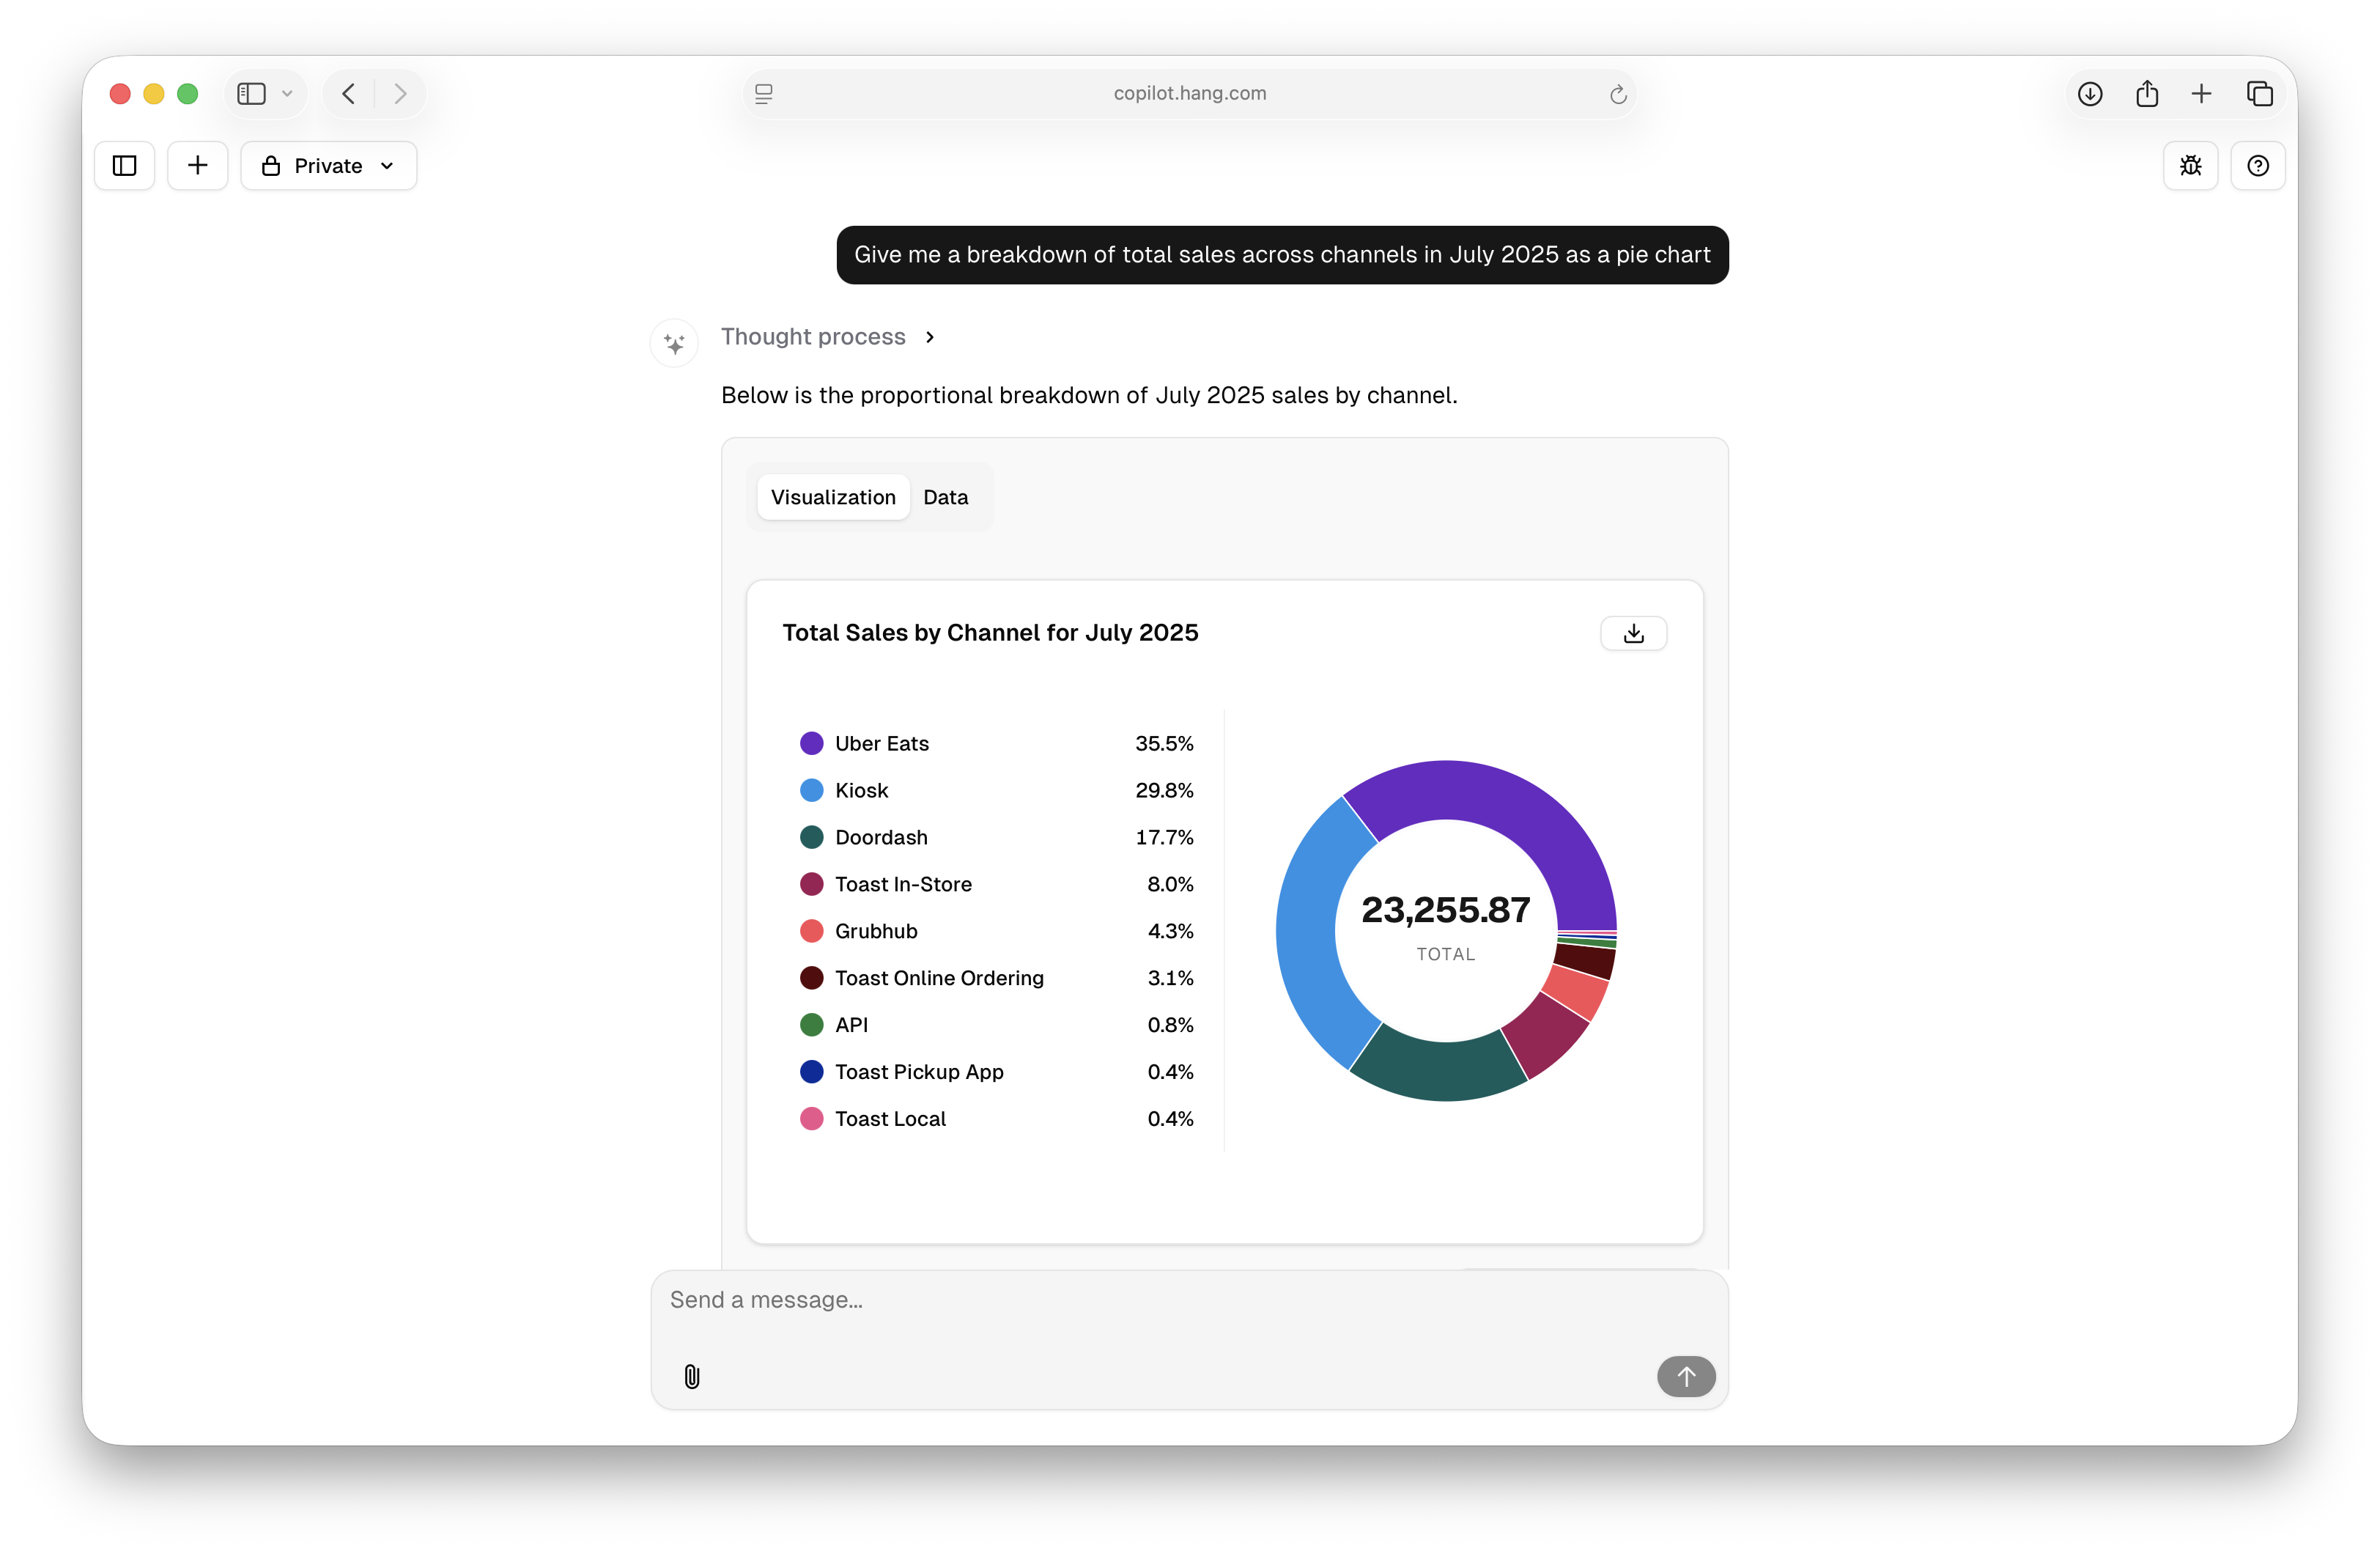This screenshot has height=1554, width=2380.
Task: Open browser tab overview button
Action: [x=2259, y=94]
